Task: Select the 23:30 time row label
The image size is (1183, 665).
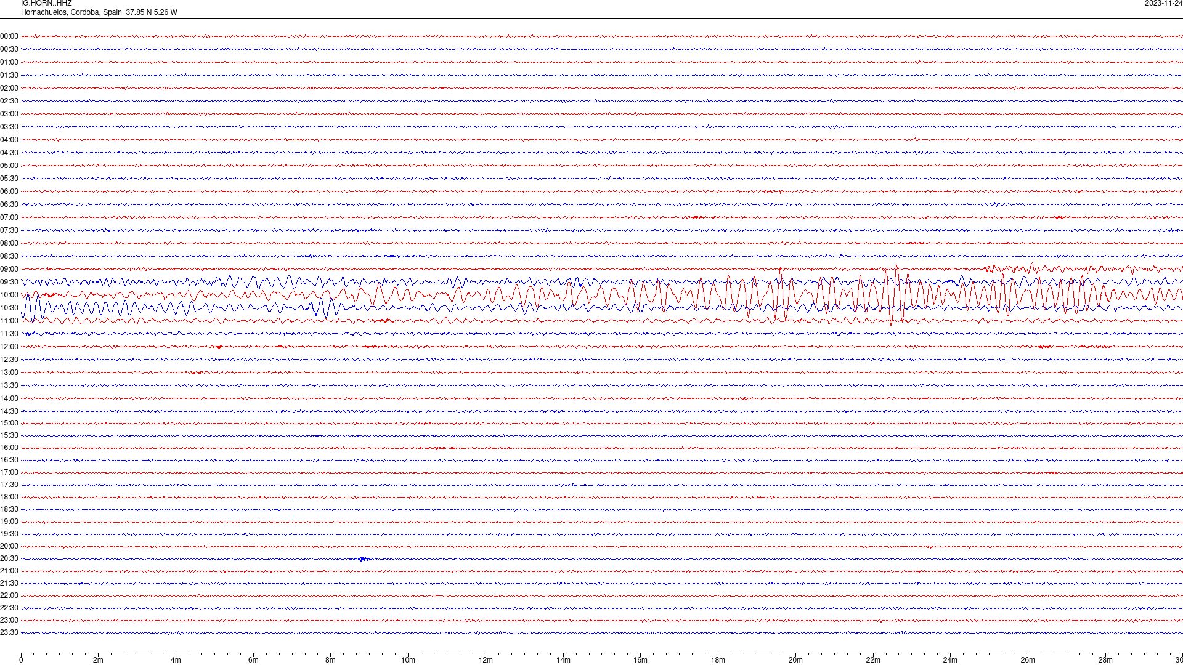Action: [x=9, y=632]
